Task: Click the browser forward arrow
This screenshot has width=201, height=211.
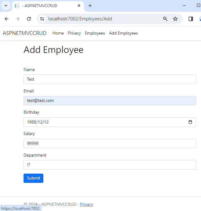Action: pyautogui.click(x=18, y=19)
